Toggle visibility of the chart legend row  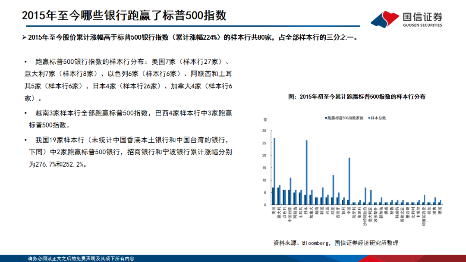click(354, 118)
